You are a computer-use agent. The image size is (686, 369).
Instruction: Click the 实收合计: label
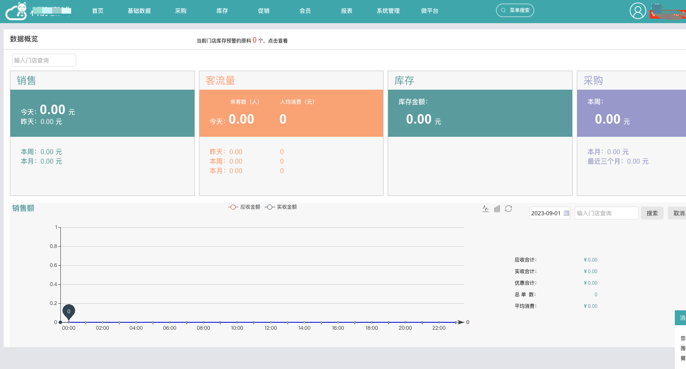tap(525, 271)
